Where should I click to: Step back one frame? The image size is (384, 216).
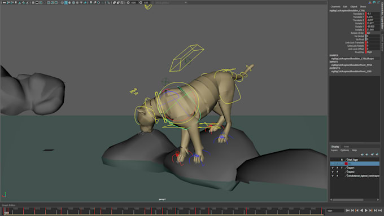coord(352,210)
